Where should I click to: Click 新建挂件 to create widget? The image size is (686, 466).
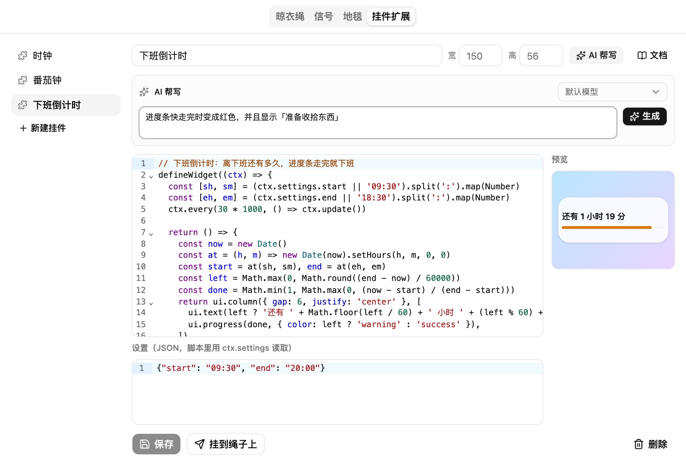43,128
